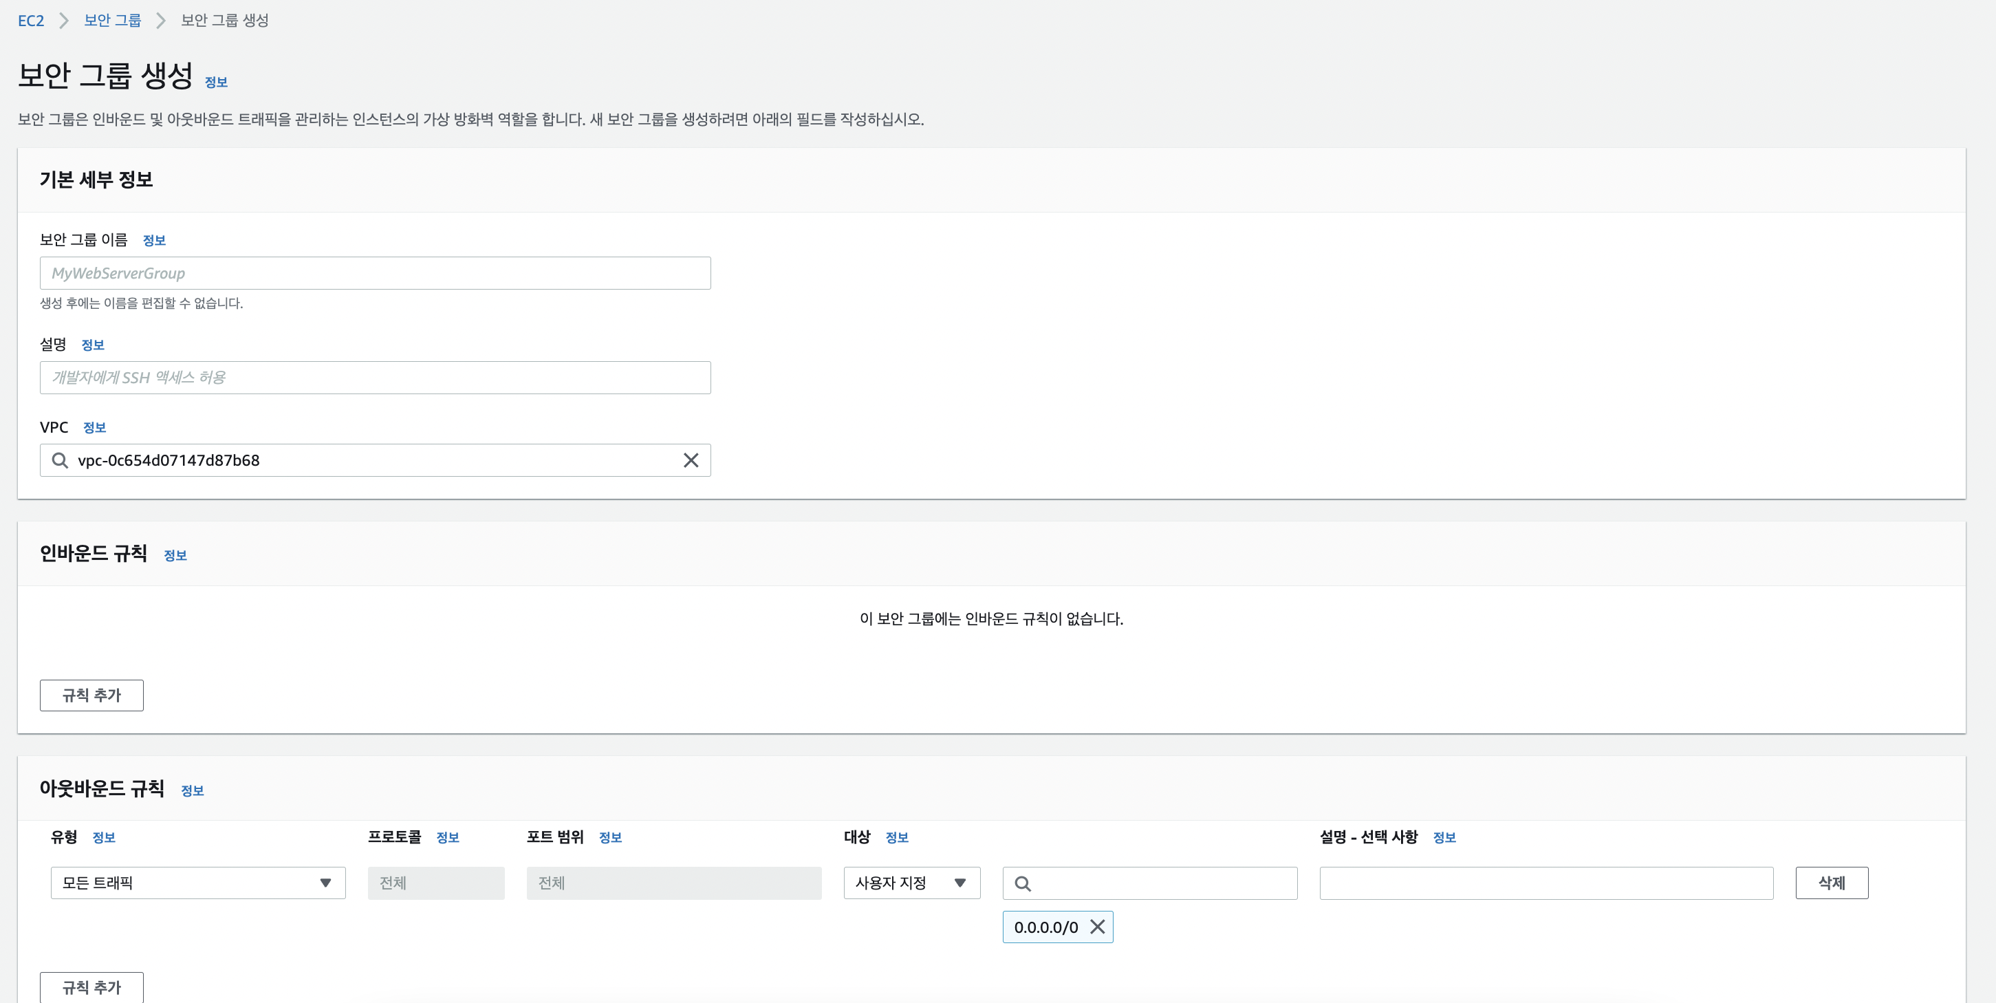The image size is (1996, 1003).
Task: Navigate to 보안 그룹 breadcrumb link
Action: (112, 21)
